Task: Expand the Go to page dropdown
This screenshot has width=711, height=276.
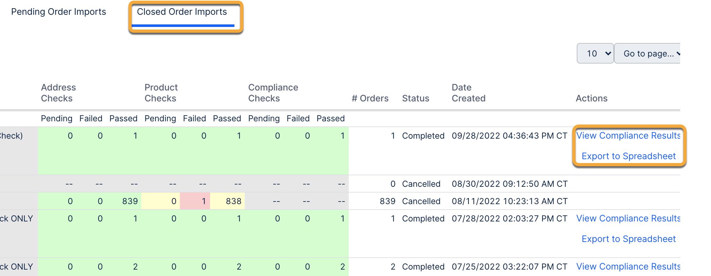Action: [x=649, y=54]
